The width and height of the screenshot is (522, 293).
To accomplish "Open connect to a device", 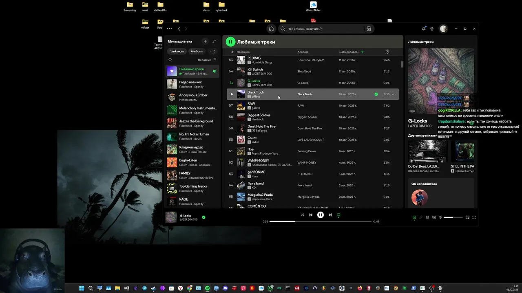I will pos(434,217).
